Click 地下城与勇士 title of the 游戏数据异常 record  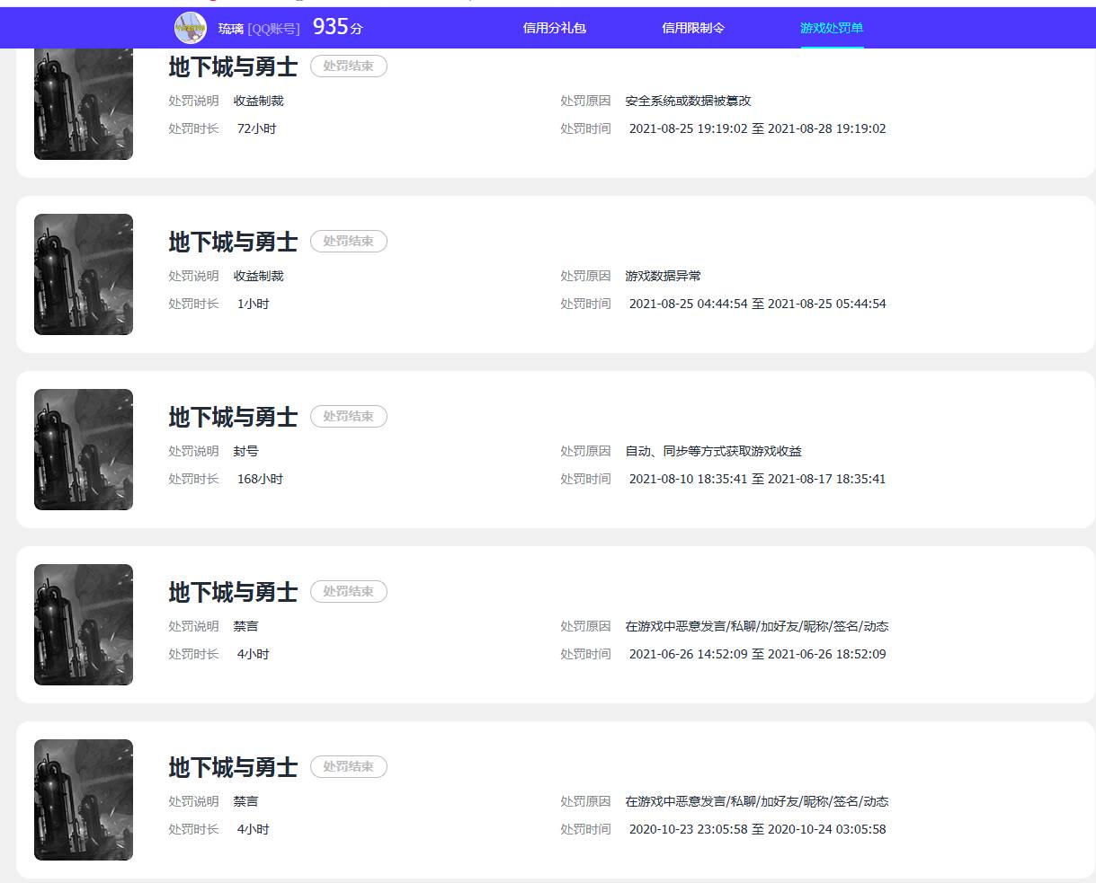coord(233,243)
